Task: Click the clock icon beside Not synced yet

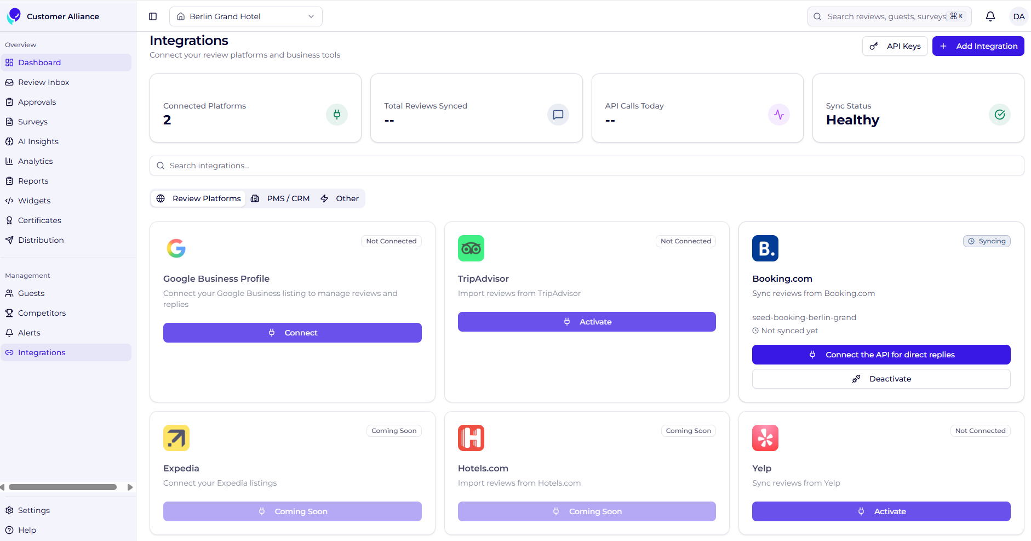Action: [755, 331]
